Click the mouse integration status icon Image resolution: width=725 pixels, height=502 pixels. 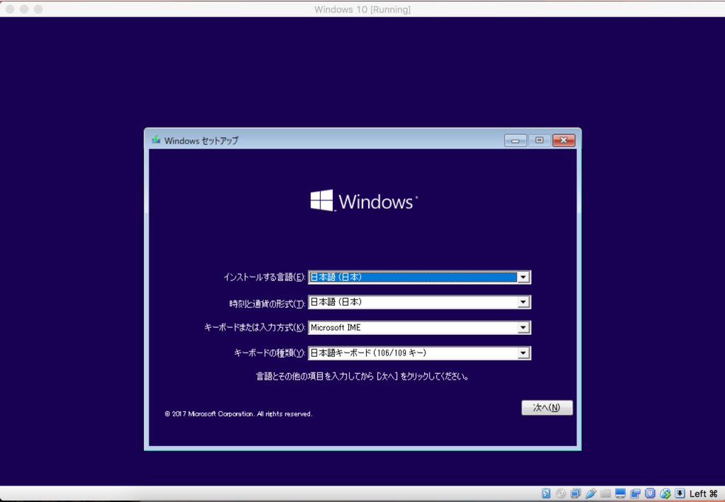coord(666,493)
